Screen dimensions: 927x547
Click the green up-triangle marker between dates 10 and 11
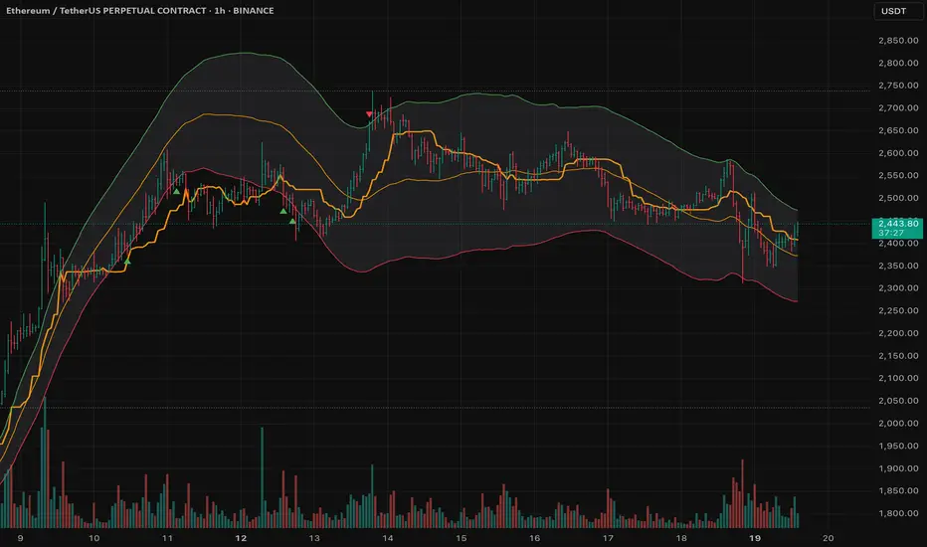[127, 261]
